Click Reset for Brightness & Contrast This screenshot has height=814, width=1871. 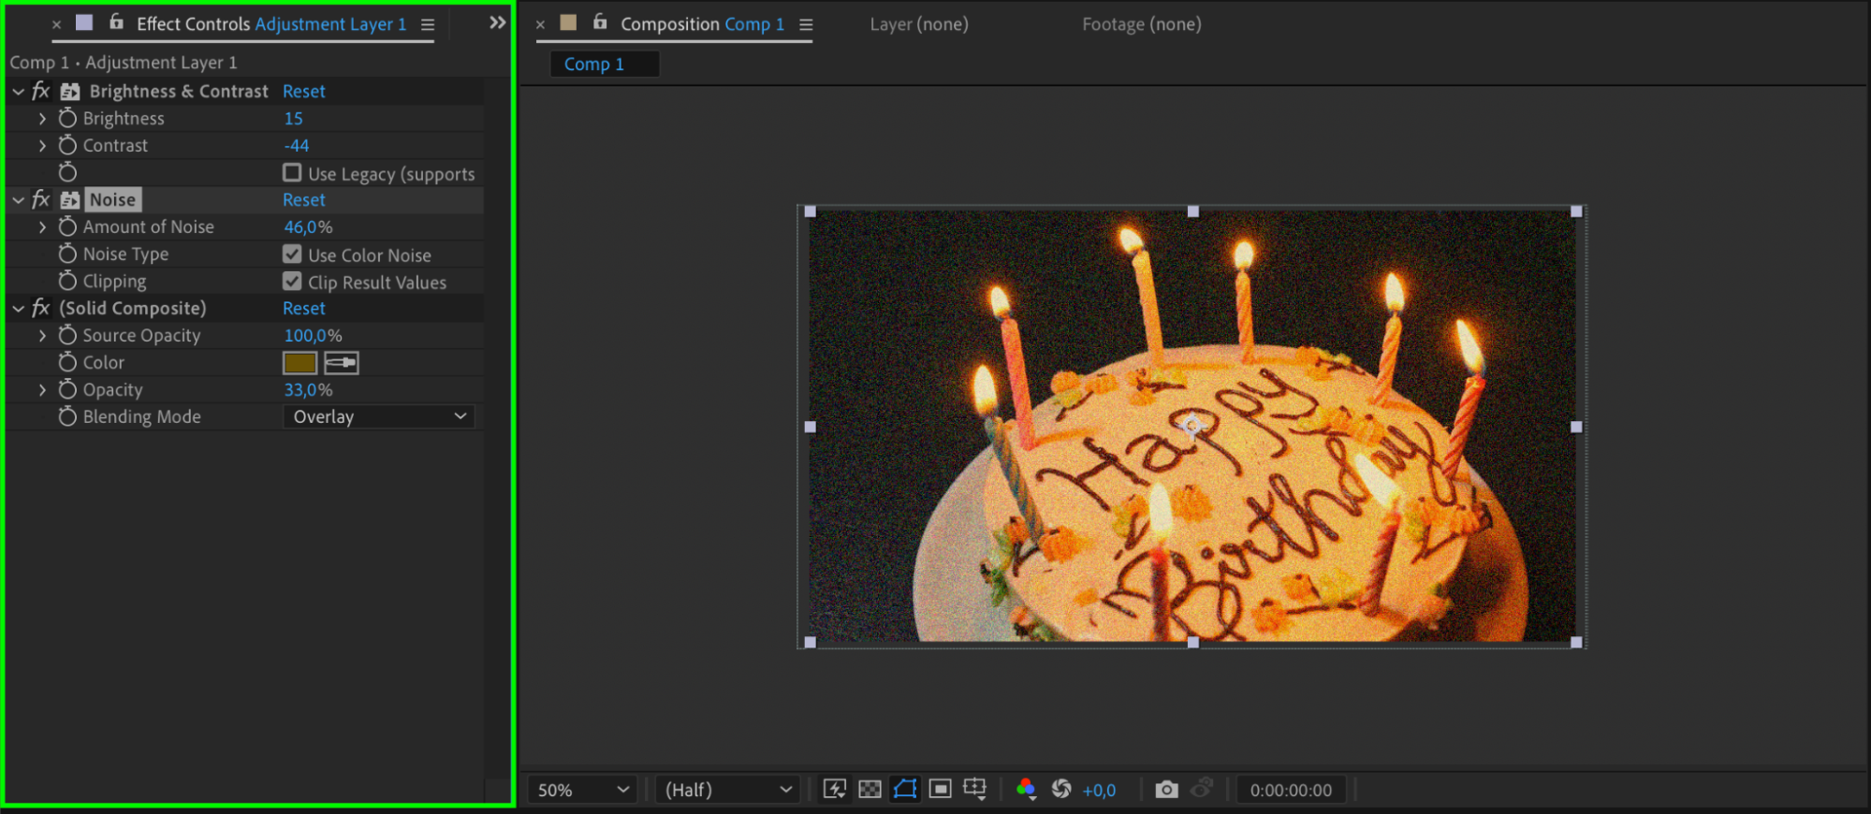coord(304,91)
